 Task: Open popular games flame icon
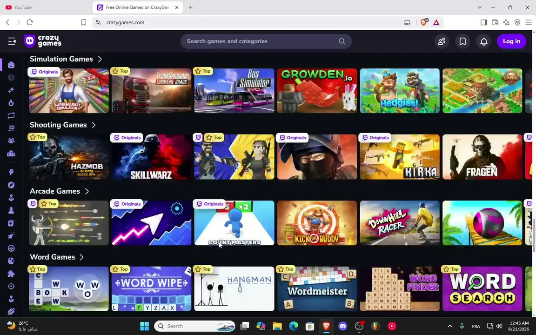click(11, 103)
